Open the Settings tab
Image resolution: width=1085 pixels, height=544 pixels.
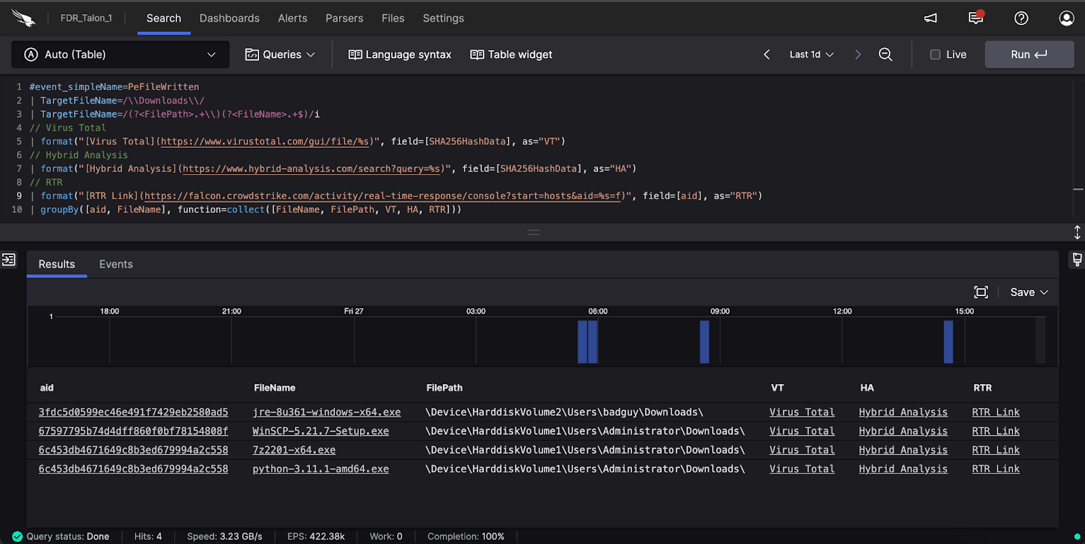click(443, 18)
